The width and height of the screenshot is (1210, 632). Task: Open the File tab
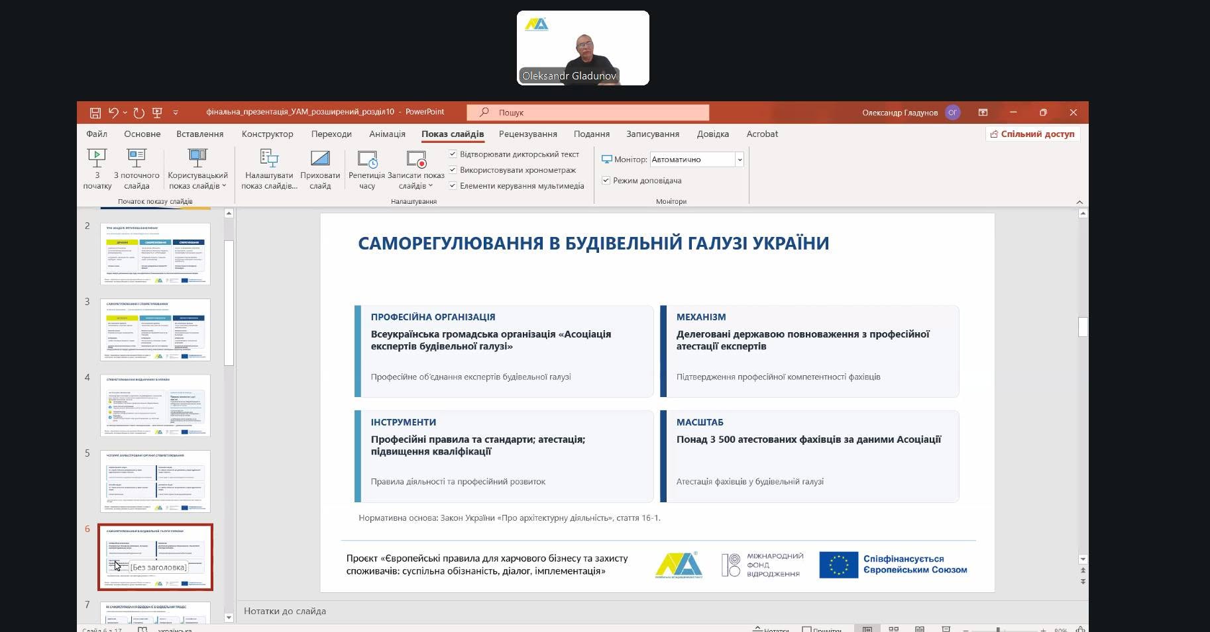tap(97, 134)
